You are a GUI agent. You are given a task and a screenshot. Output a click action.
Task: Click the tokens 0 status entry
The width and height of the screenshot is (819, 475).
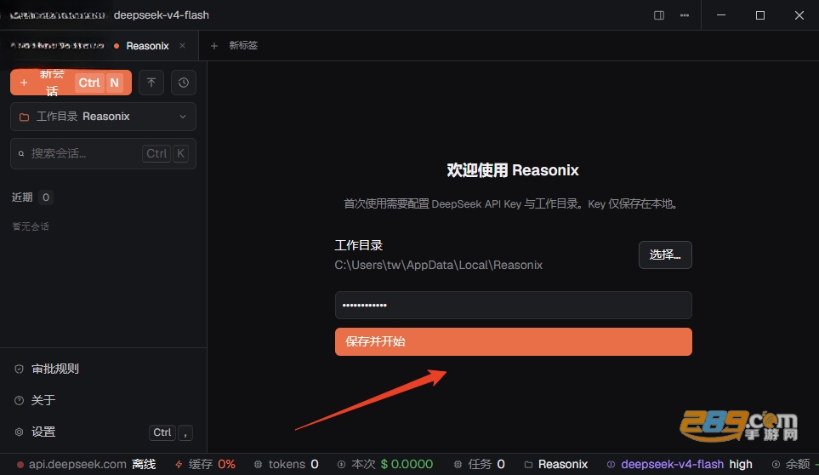coord(287,464)
